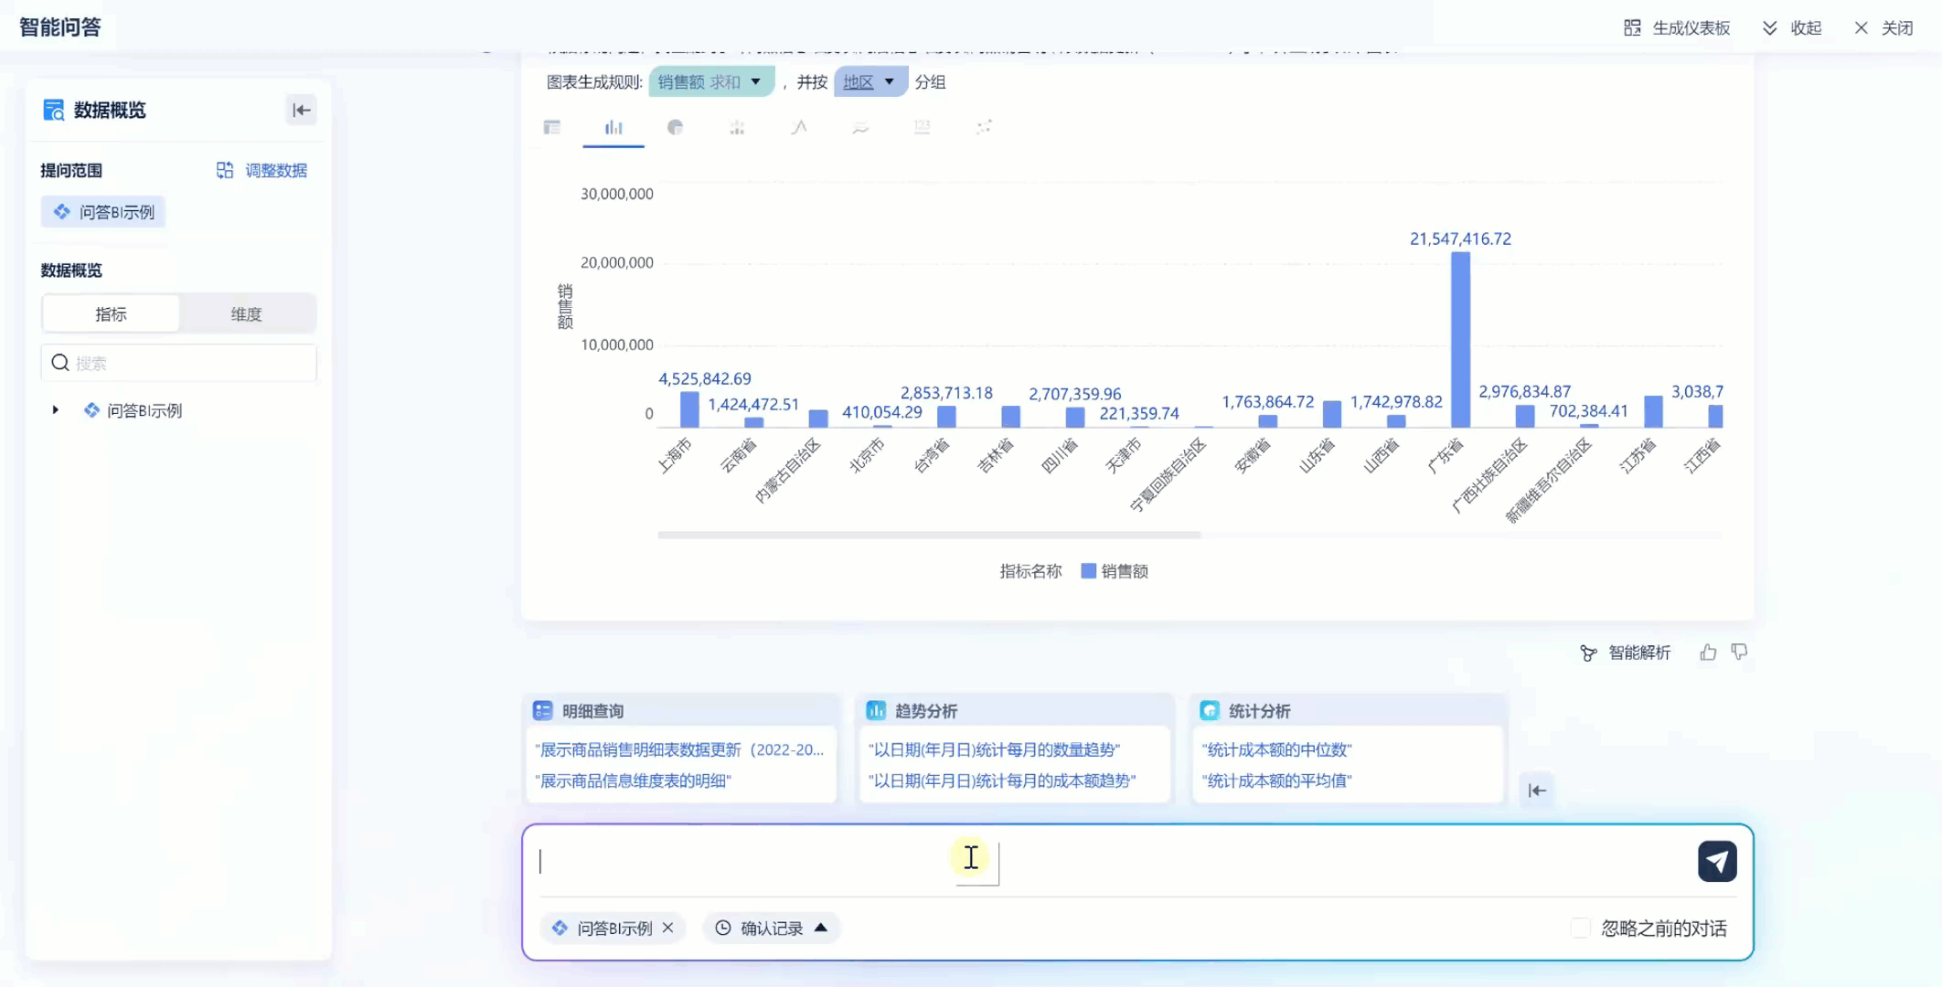Choose the 123 indicator card chart icon
Viewport: 1942px width, 987px height.
pos(922,127)
